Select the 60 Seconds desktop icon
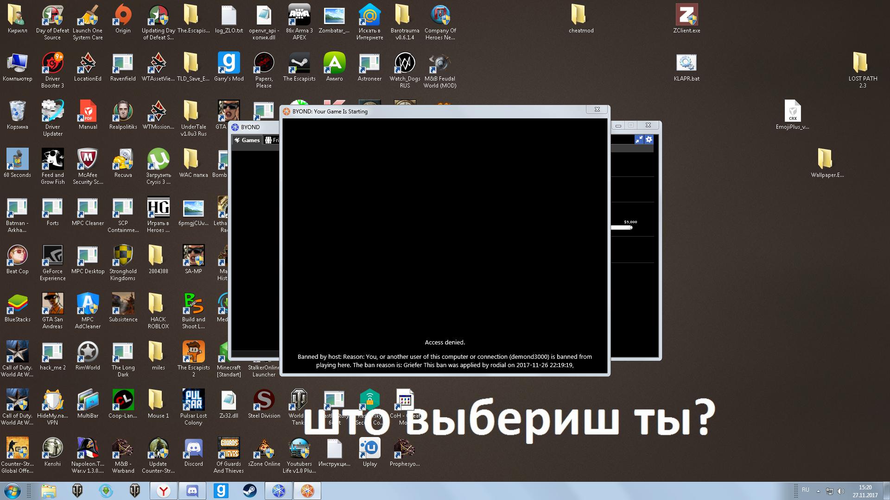890x500 pixels. [x=17, y=163]
